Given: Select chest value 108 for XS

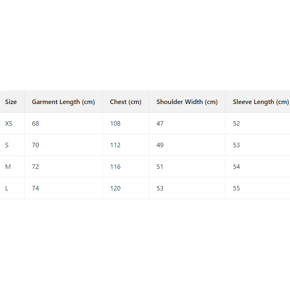Looking at the screenshot, I should coord(115,124).
